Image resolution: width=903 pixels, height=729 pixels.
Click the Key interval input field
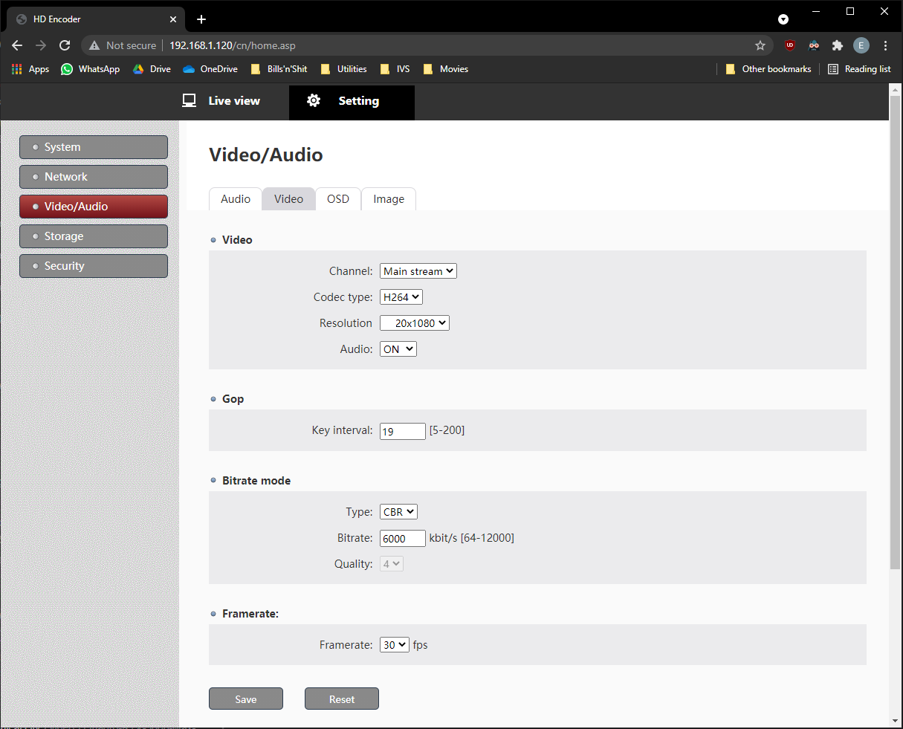(x=403, y=431)
